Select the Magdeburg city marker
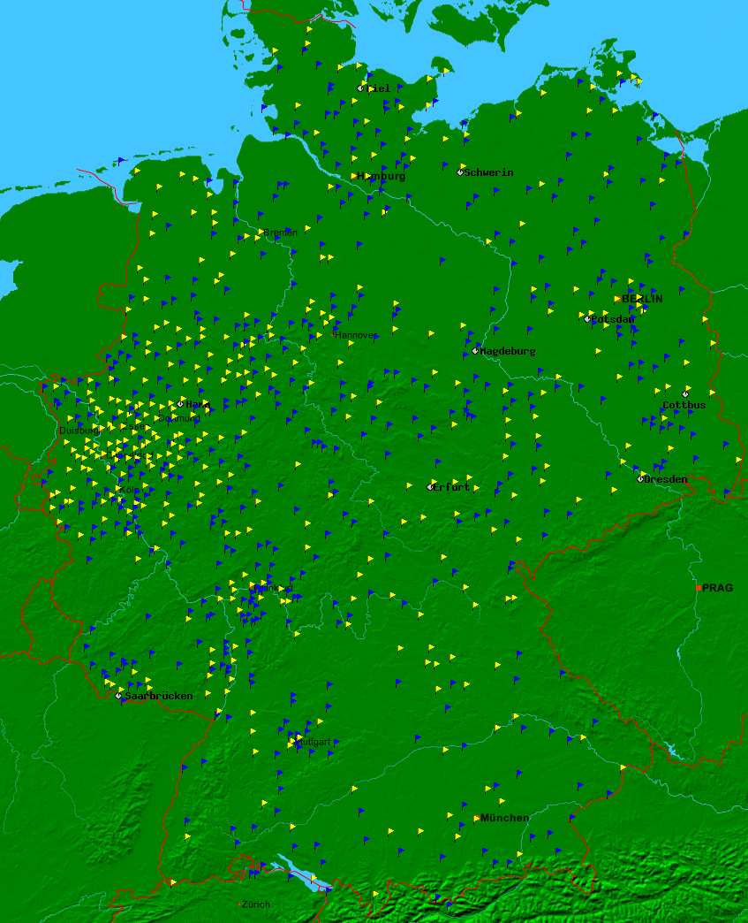Viewport: 748px width, 923px height. [474, 351]
